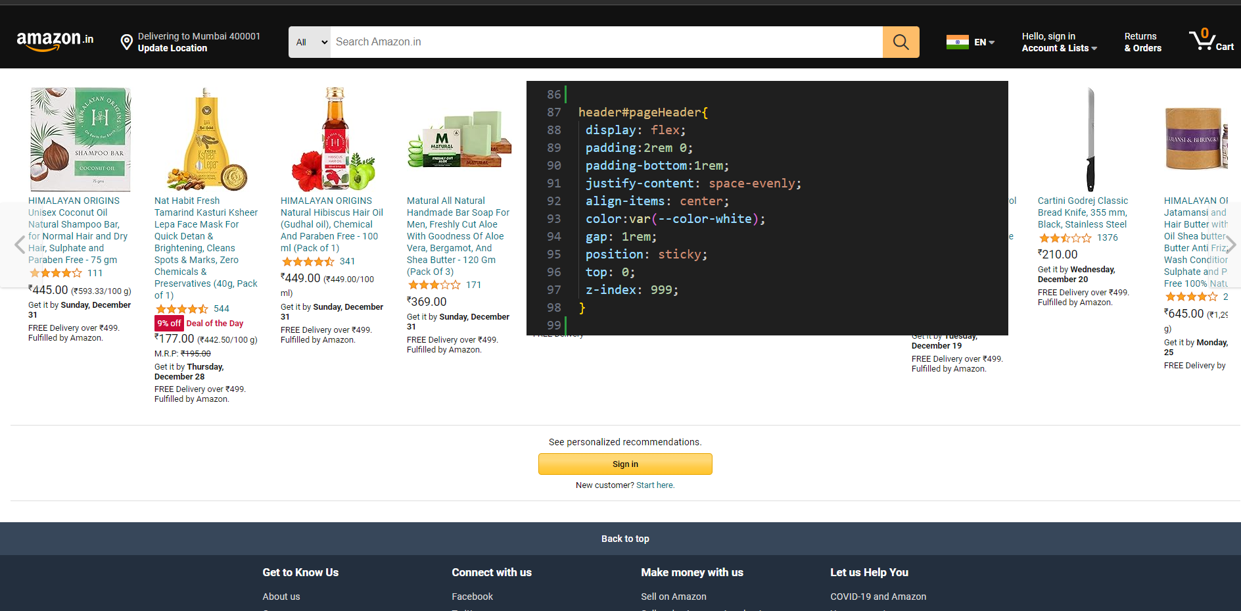Click the position: sticky code line

tap(646, 255)
